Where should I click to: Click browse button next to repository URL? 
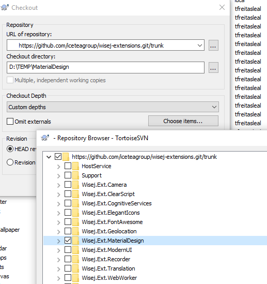[x=213, y=46]
